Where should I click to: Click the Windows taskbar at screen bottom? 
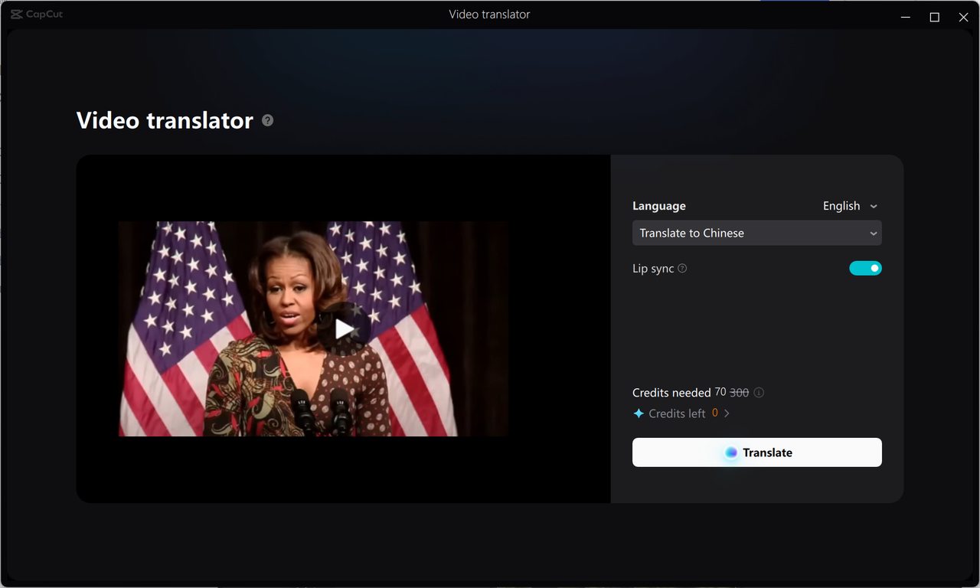click(490, 585)
